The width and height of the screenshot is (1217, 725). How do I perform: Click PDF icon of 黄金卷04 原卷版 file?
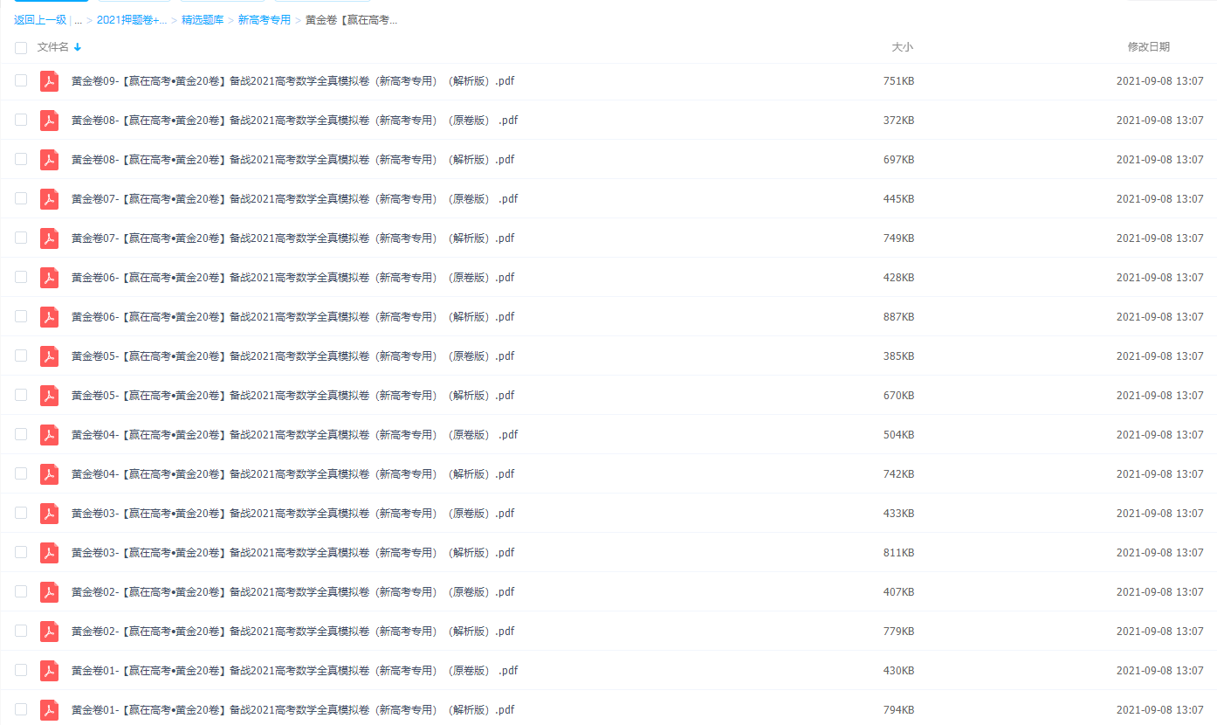49,435
